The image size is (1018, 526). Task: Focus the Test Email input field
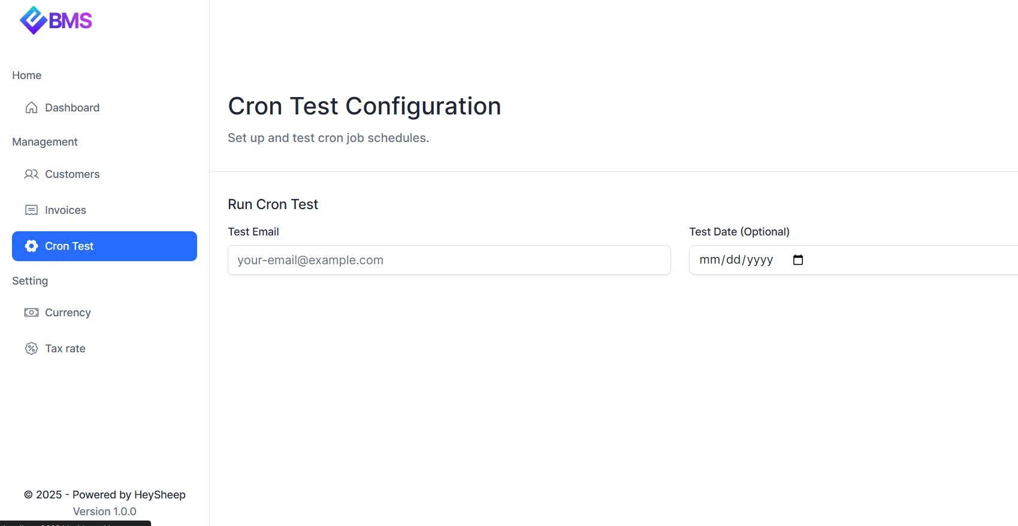click(x=449, y=260)
